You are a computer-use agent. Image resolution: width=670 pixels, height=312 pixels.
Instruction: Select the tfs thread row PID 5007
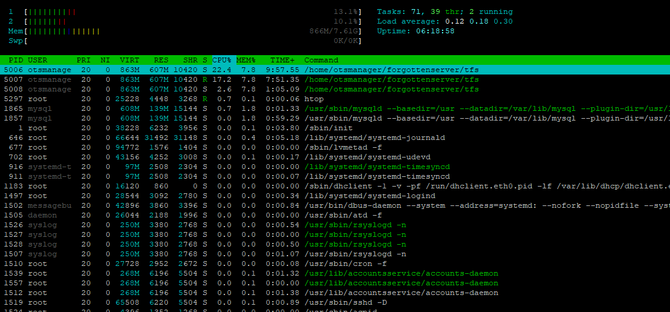pyautogui.click(x=335, y=80)
